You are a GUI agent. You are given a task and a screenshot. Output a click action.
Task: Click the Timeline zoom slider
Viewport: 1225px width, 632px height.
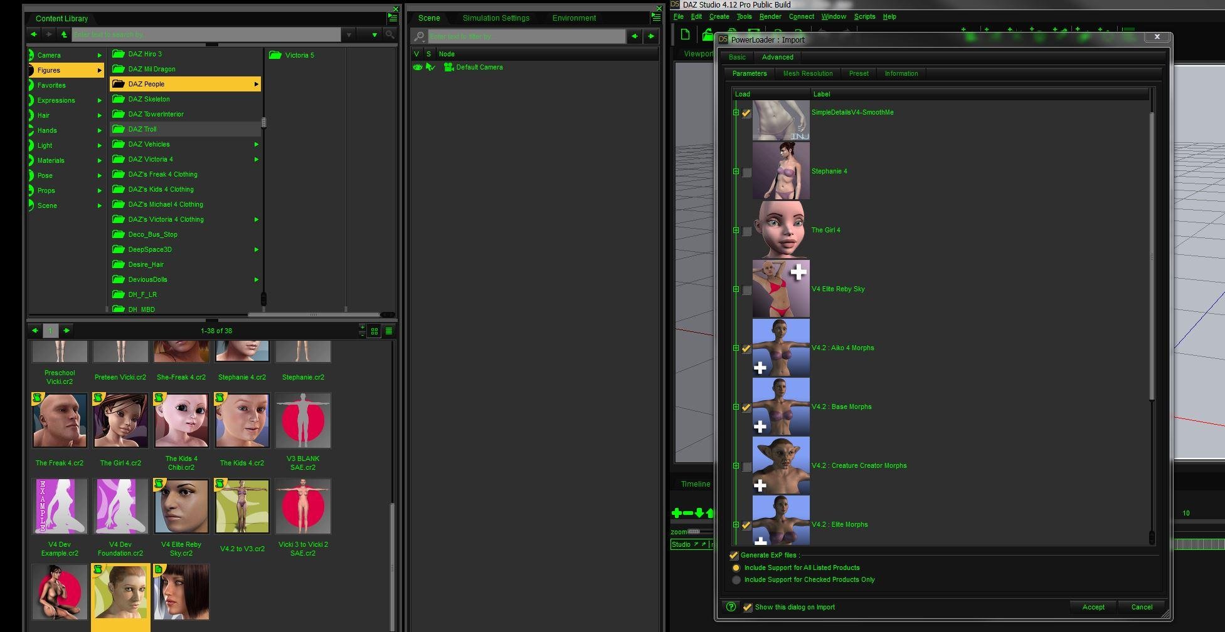point(694,532)
